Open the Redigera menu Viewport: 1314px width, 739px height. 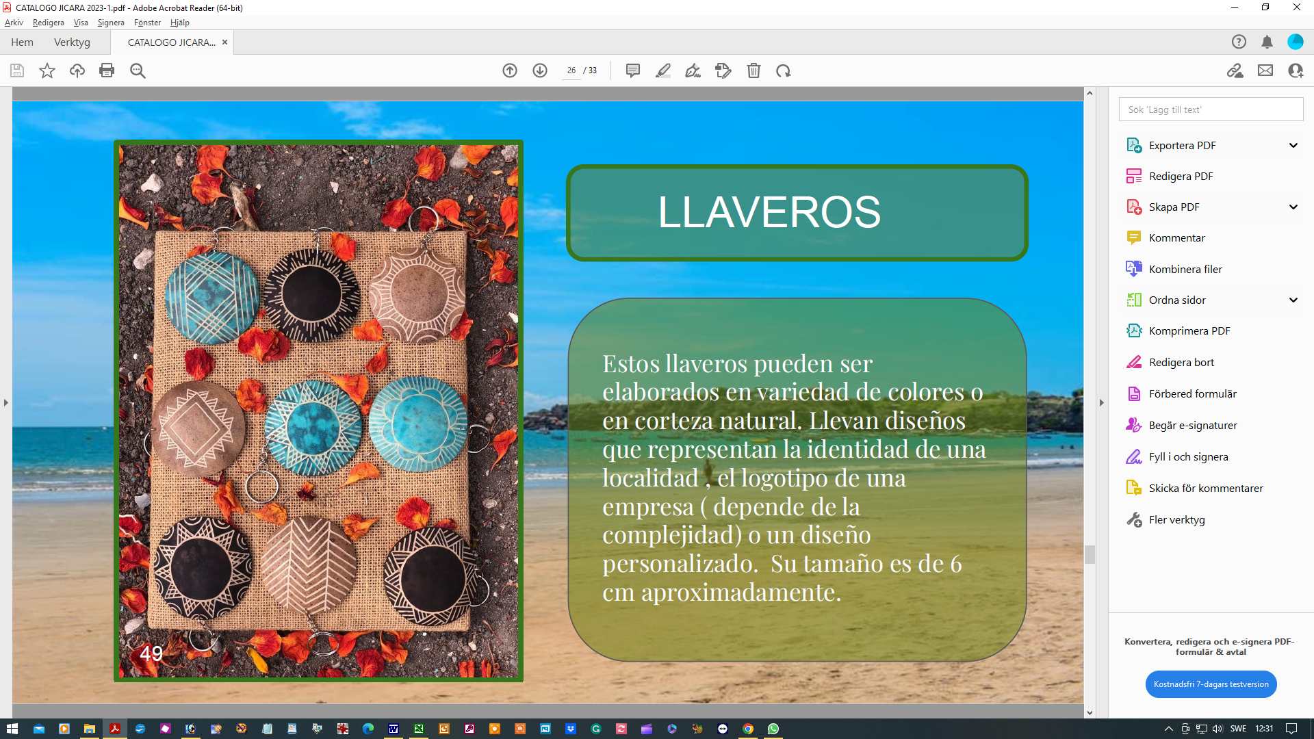48,23
